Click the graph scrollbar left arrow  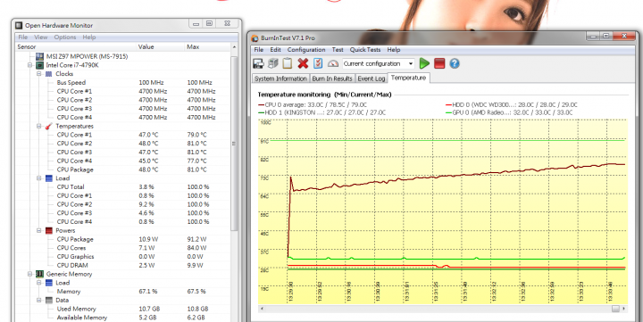tap(262, 309)
